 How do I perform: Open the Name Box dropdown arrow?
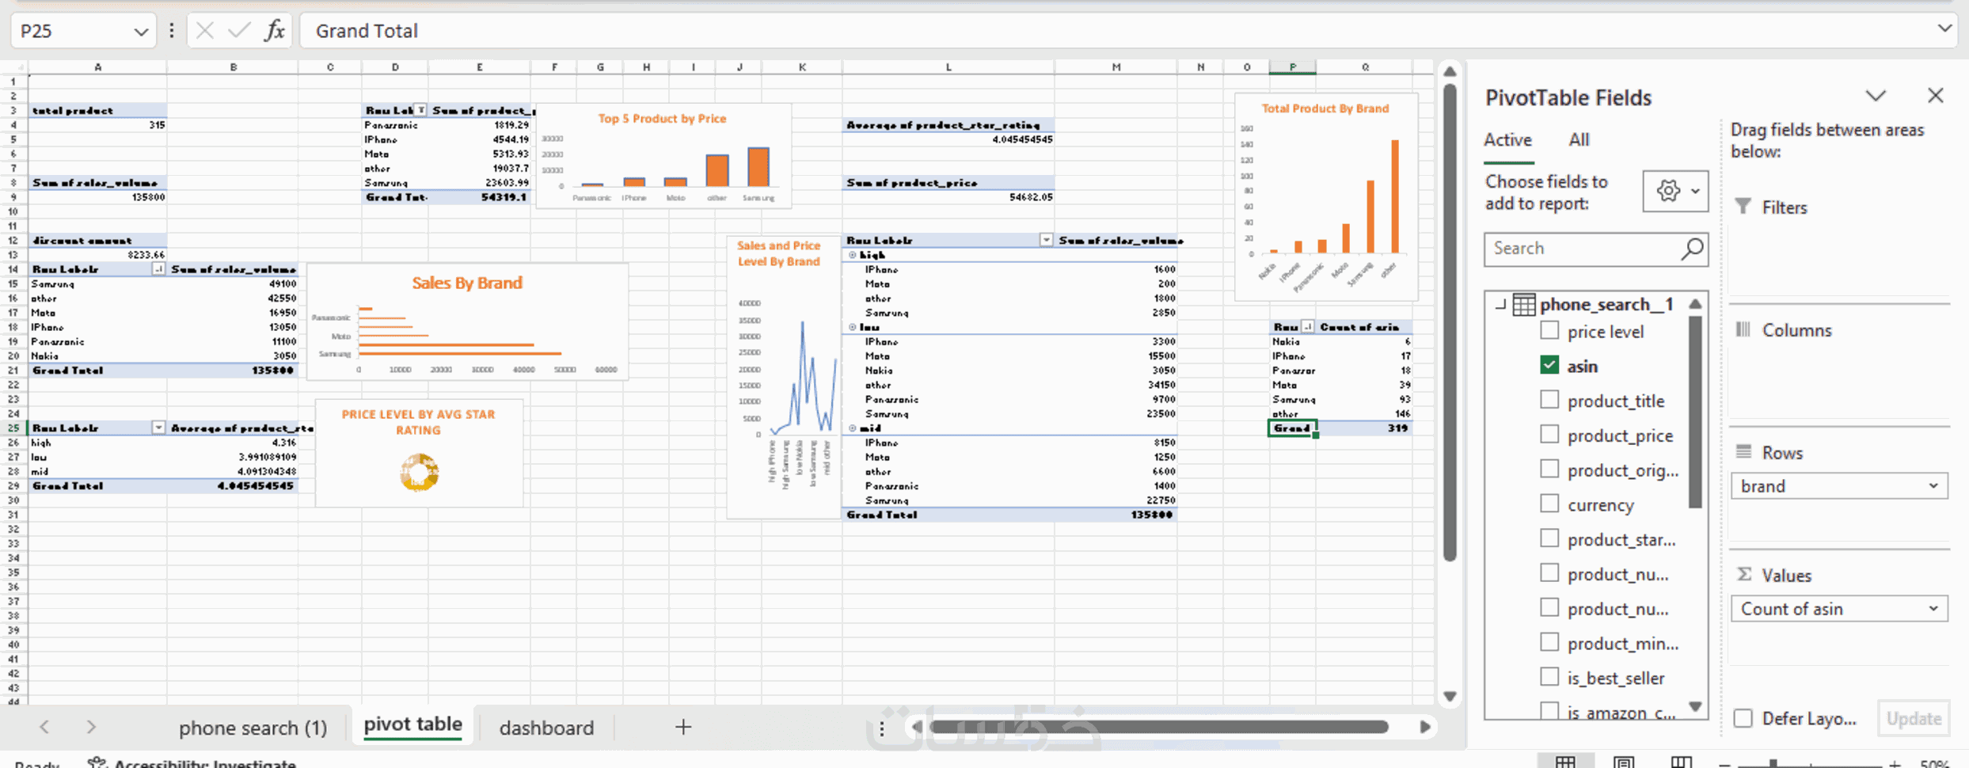(141, 32)
